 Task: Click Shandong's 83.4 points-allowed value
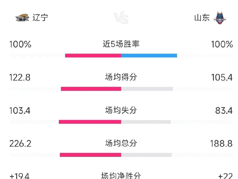coord(224,111)
